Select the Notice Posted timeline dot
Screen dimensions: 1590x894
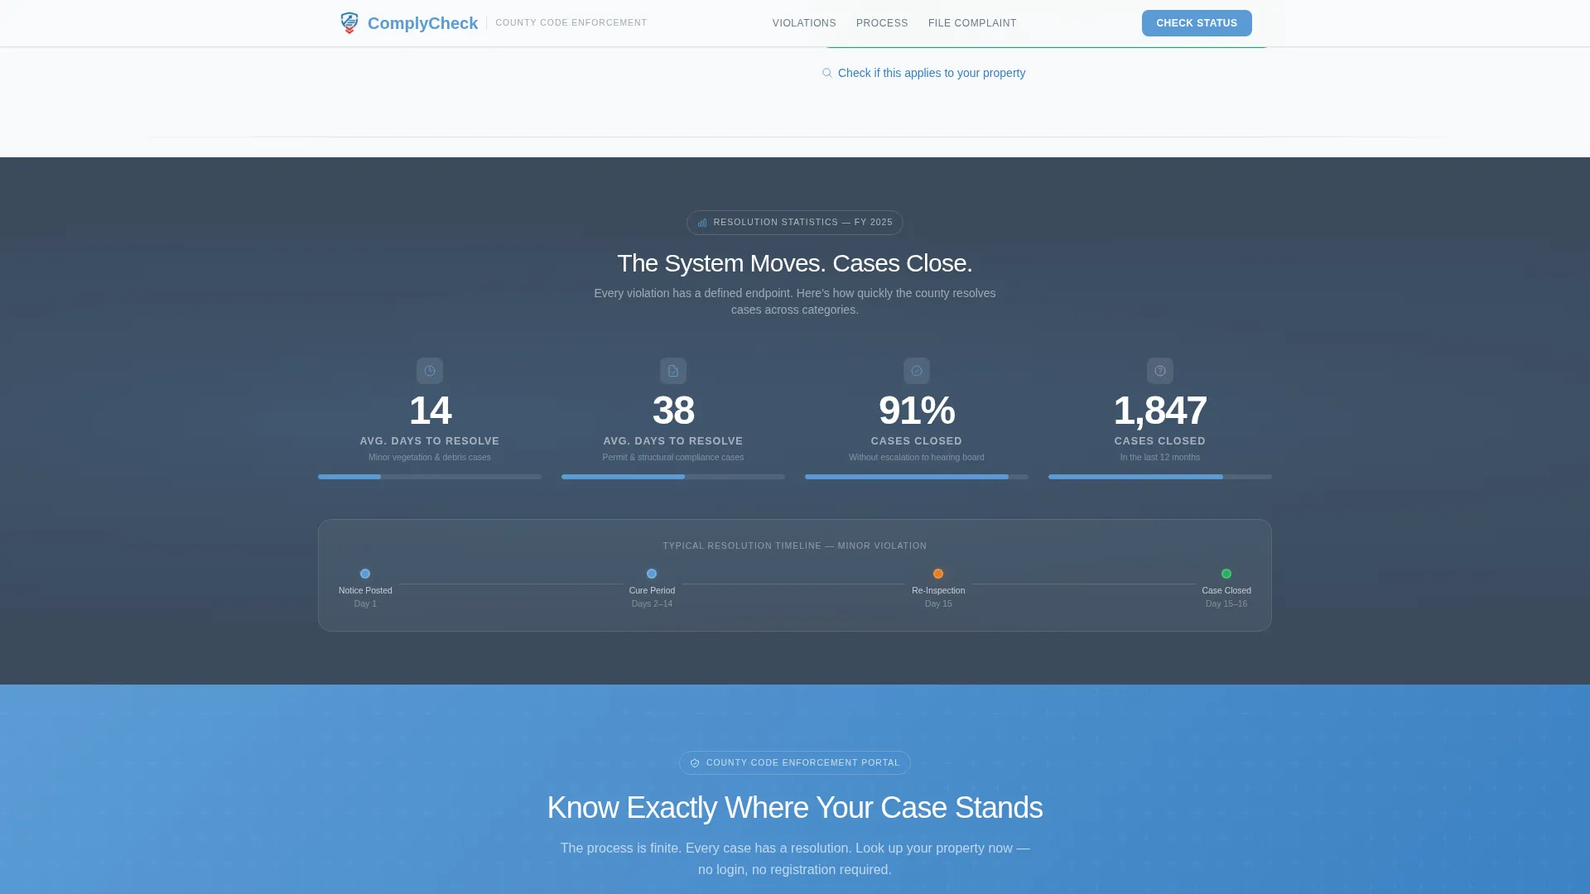[x=365, y=574]
